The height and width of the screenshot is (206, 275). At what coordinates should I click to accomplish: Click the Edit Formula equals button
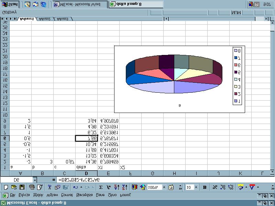(x=54, y=180)
